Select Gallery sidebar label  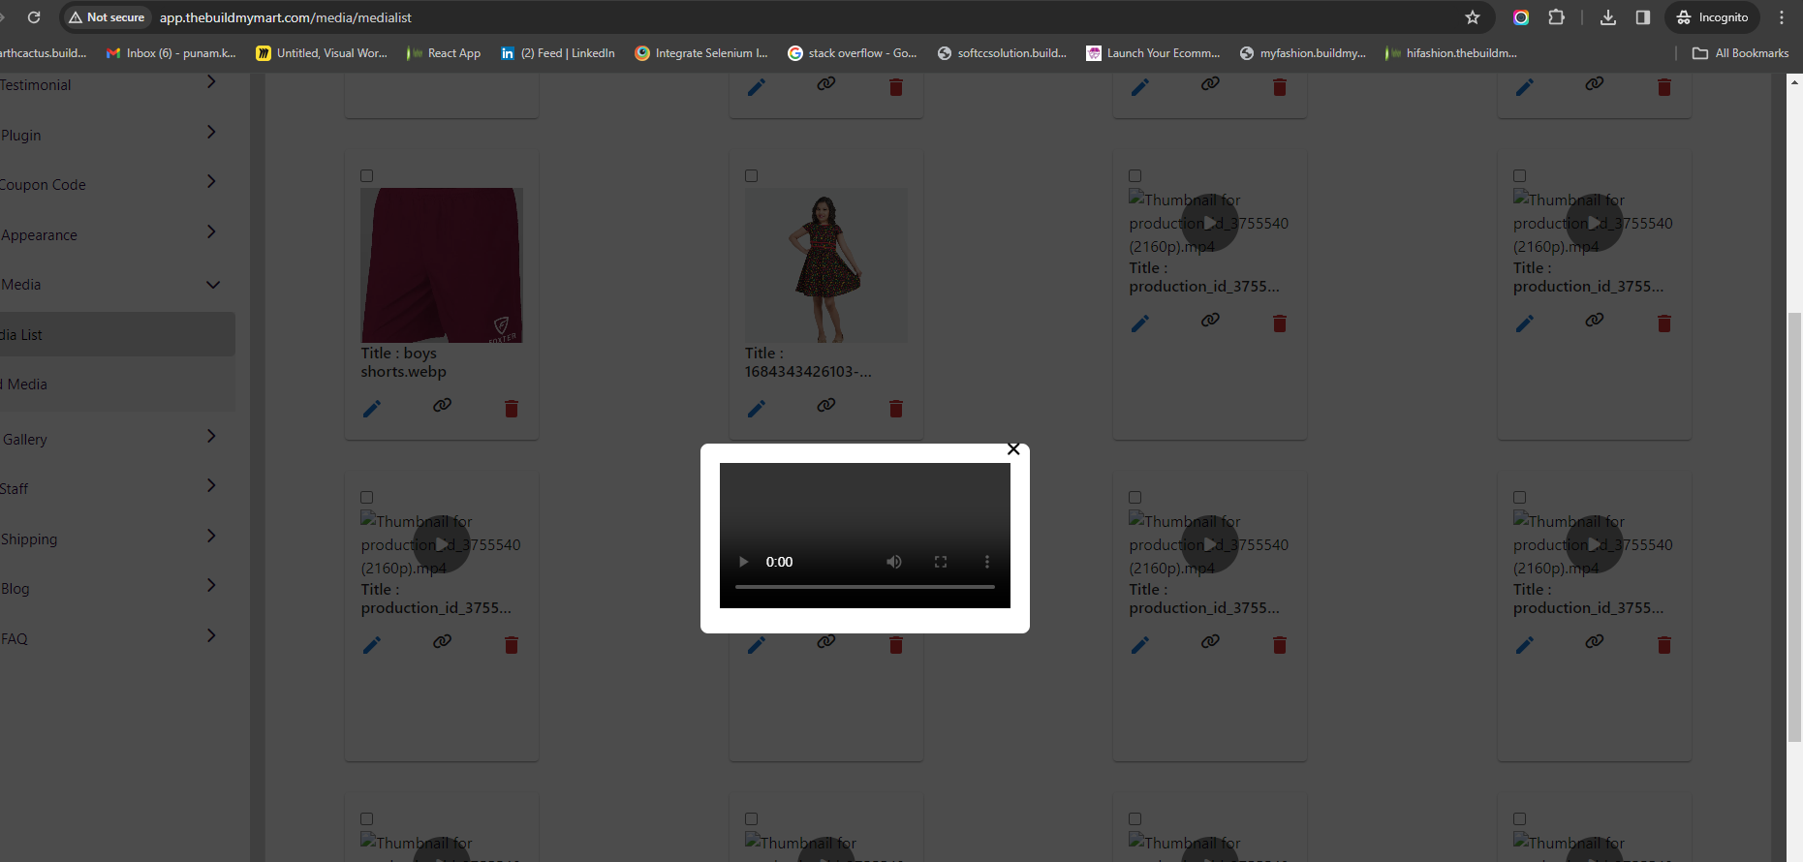pos(24,440)
